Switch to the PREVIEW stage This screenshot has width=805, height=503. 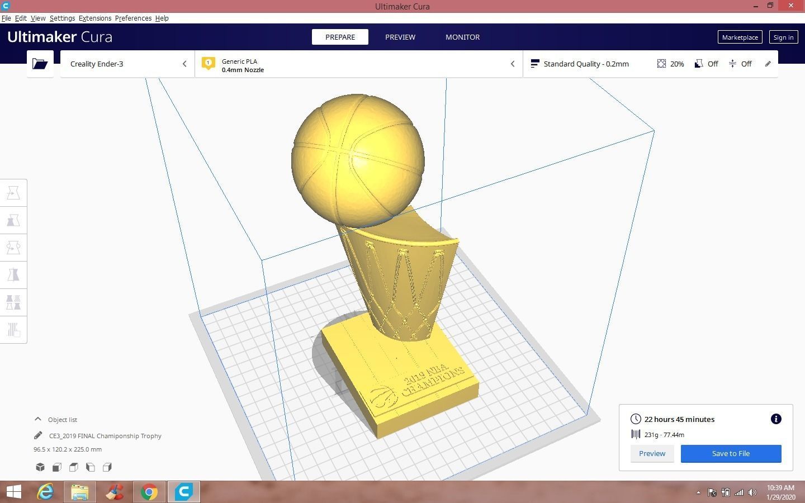point(400,37)
